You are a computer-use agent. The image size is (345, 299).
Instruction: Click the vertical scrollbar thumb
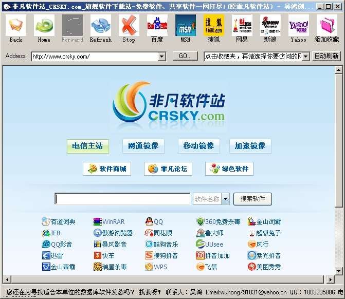(x=339, y=141)
